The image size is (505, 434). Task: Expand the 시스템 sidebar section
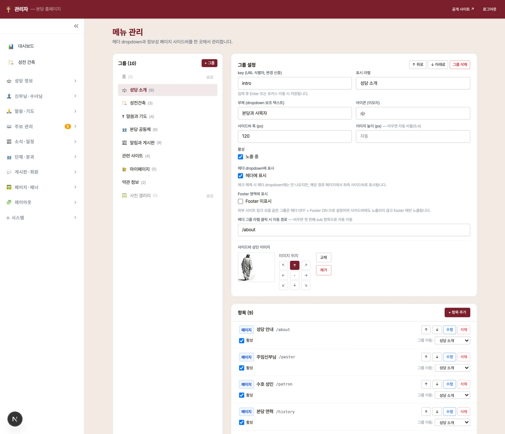[42, 217]
